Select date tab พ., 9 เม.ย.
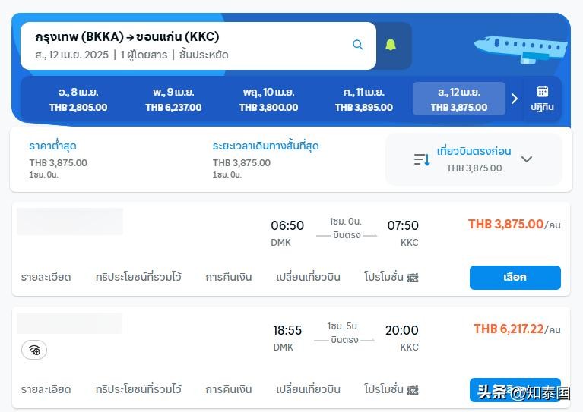 point(173,99)
